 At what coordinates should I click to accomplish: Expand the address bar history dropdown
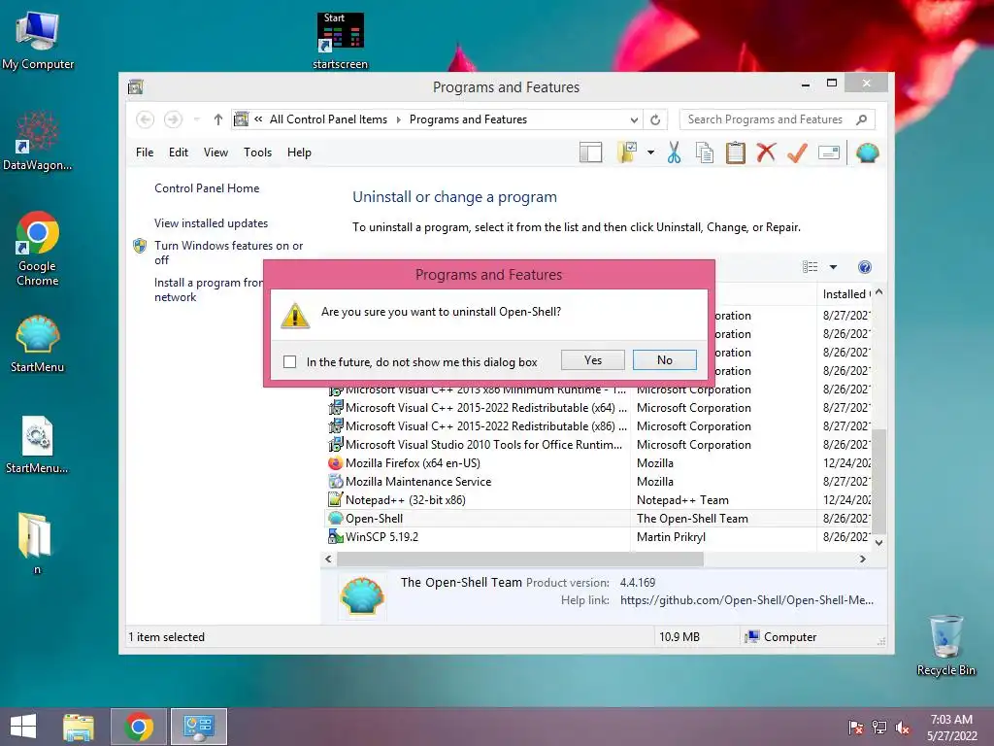633,119
